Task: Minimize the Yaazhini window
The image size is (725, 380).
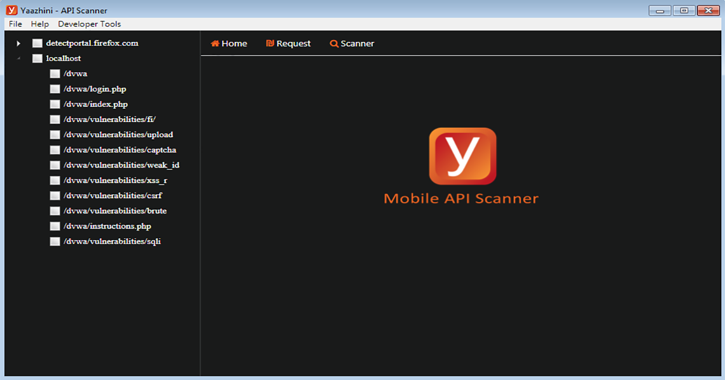Action: point(659,10)
